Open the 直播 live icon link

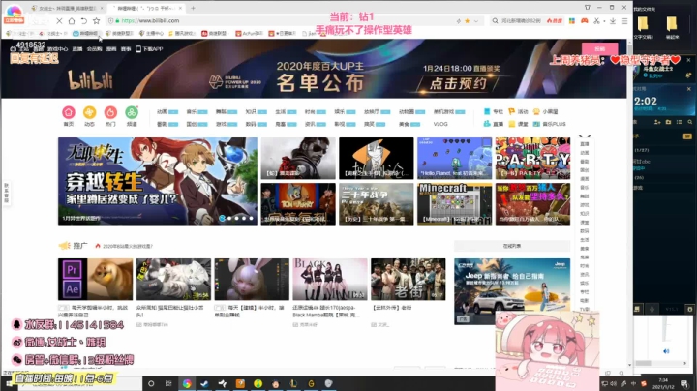click(494, 124)
